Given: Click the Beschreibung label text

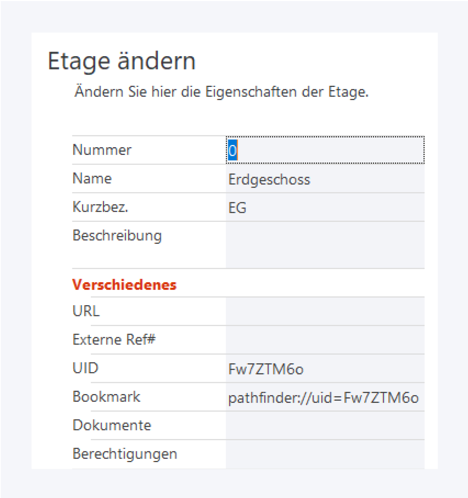Looking at the screenshot, I should click(117, 236).
